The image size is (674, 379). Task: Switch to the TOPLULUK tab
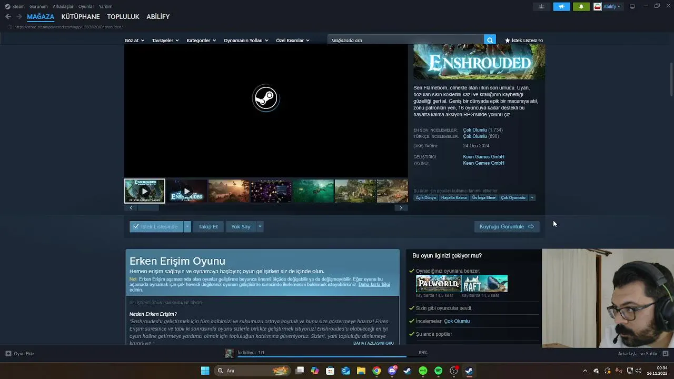[x=123, y=17]
